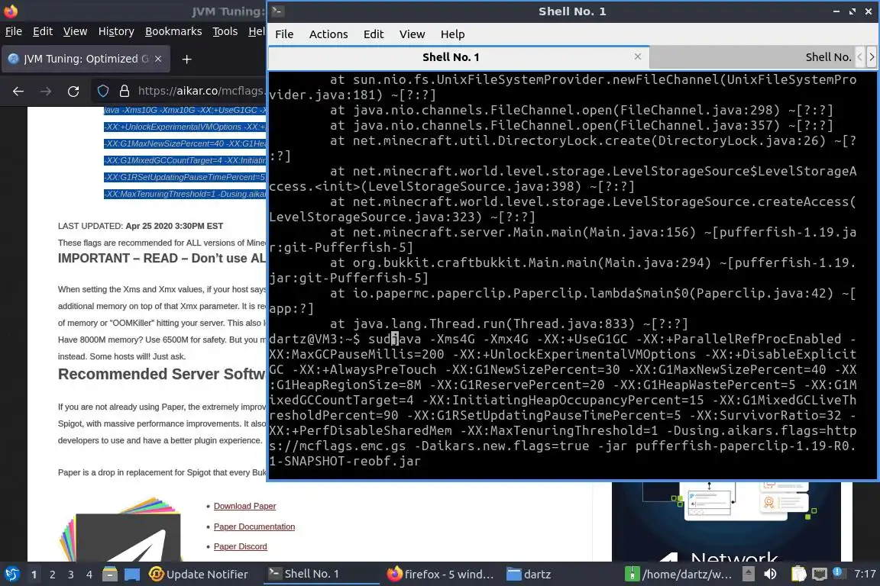Click the Shell No. 1 window title bar
880x586 pixels.
(x=572, y=11)
